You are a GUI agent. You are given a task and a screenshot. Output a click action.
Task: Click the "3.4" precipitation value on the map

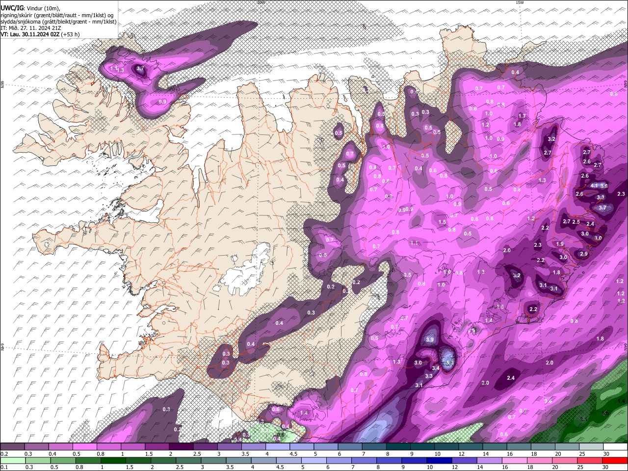pos(435,368)
